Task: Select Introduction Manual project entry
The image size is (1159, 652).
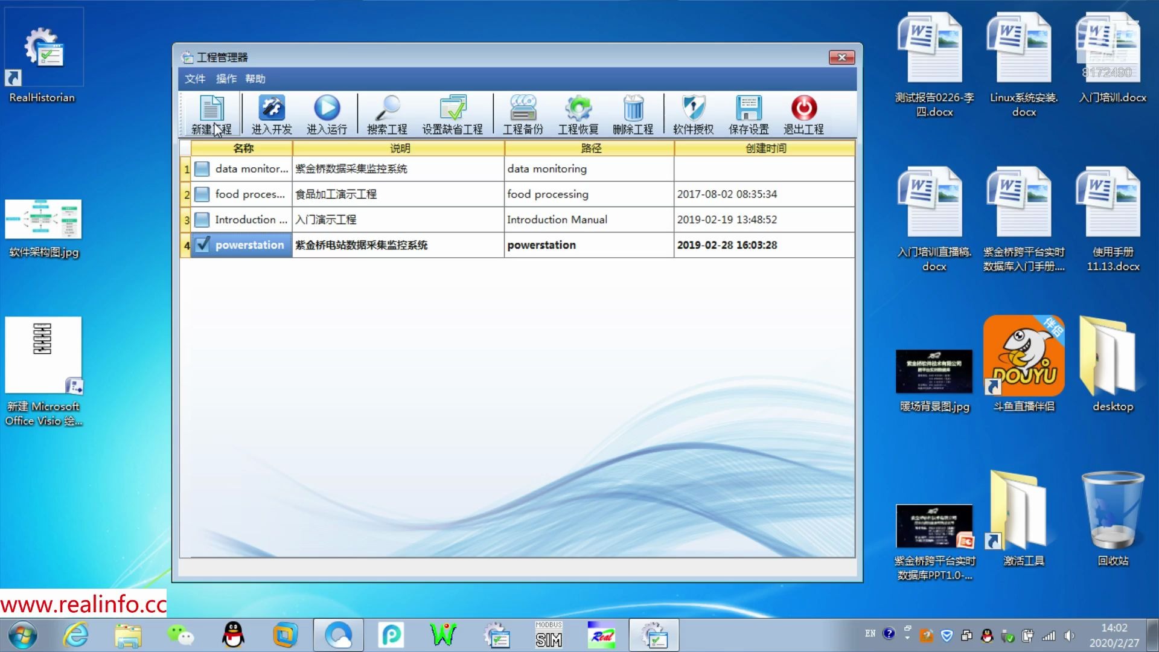Action: (x=517, y=219)
